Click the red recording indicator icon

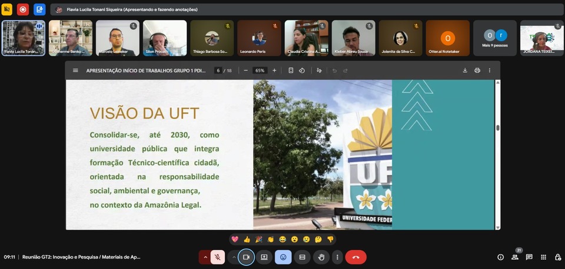tap(22, 9)
